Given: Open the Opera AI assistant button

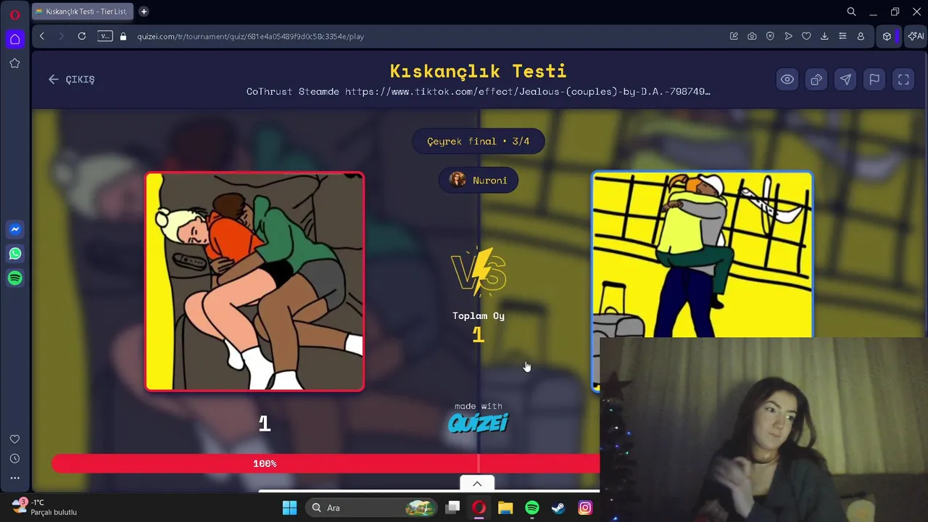Looking at the screenshot, I should coord(916,36).
